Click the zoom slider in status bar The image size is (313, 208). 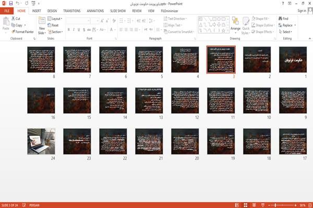point(282,205)
